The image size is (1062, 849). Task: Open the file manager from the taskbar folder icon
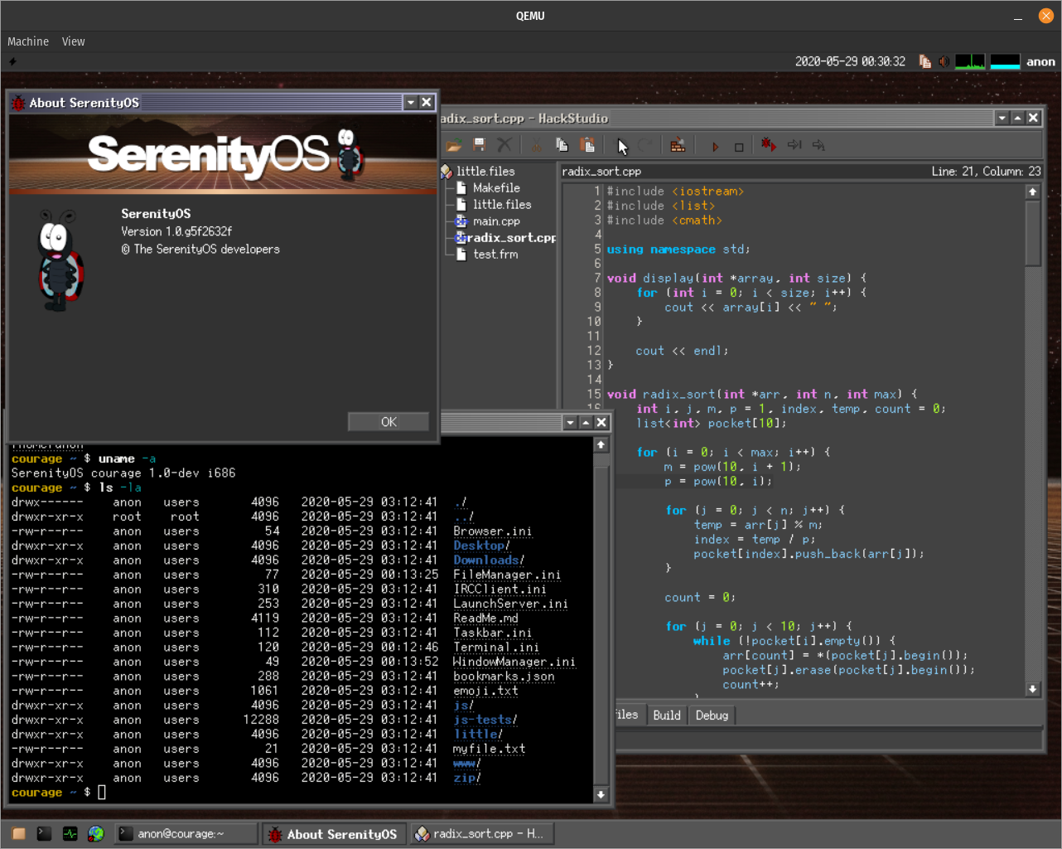pyautogui.click(x=19, y=834)
